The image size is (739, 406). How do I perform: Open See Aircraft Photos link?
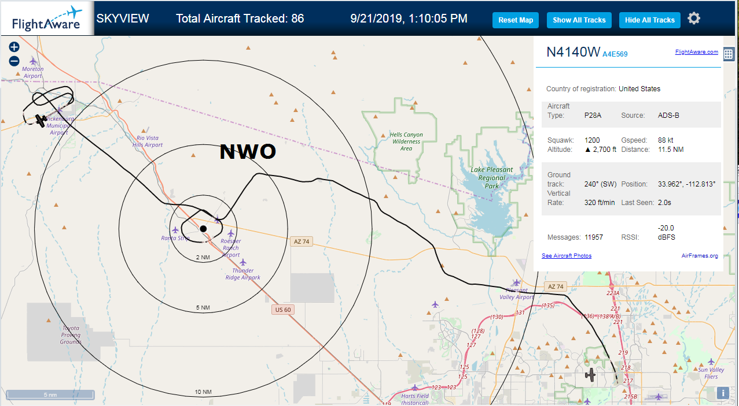point(567,255)
